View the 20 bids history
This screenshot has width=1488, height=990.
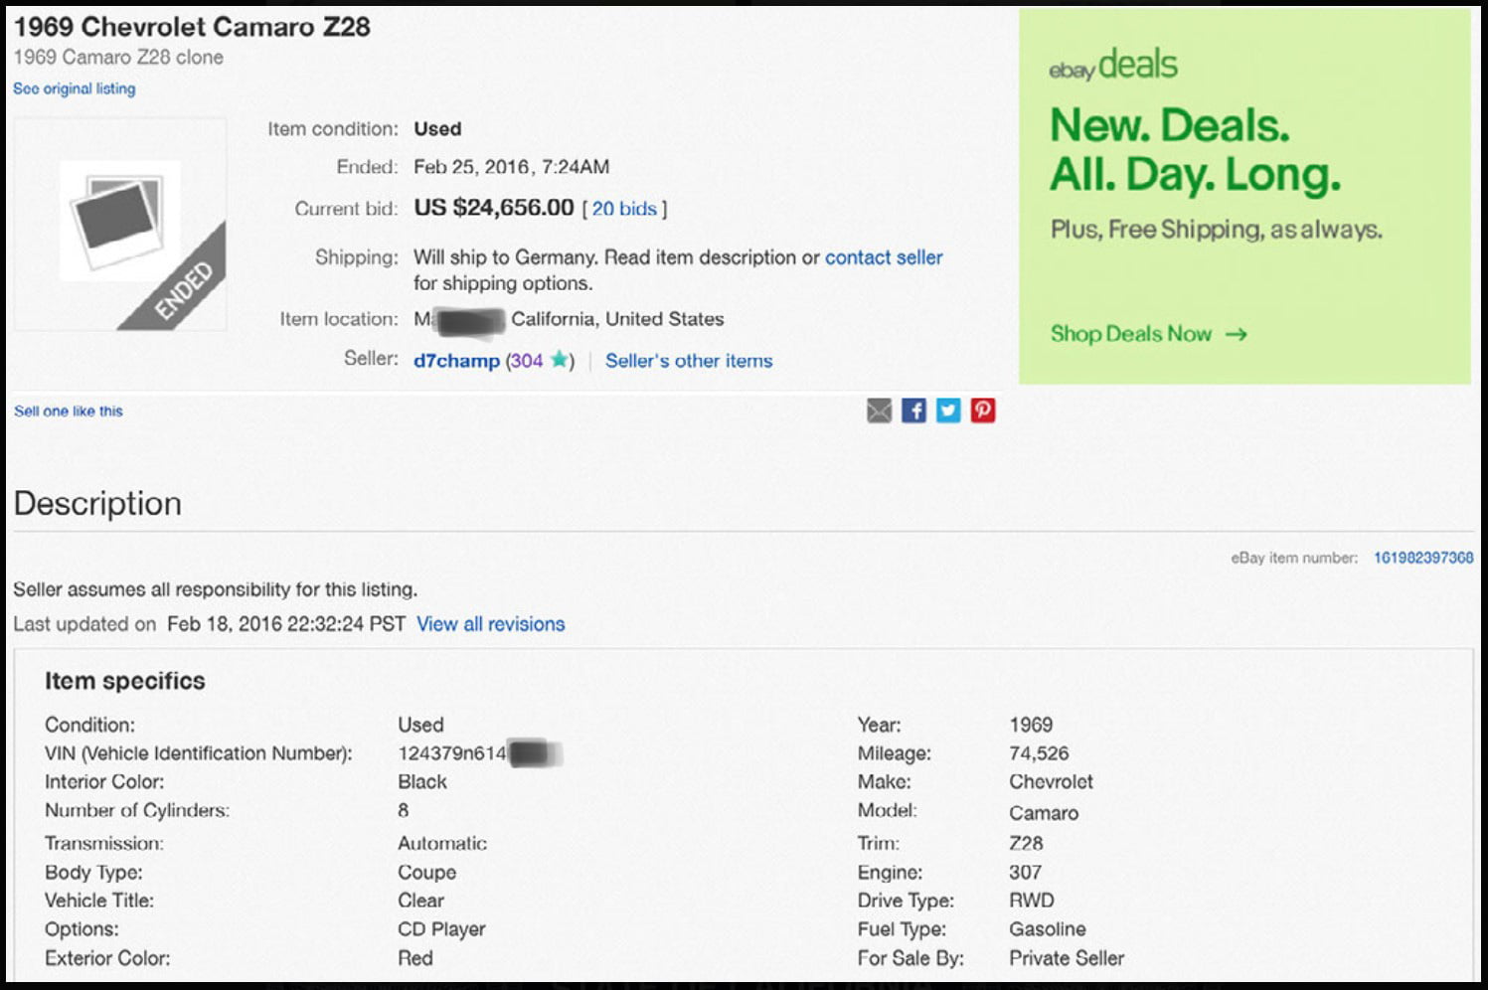[624, 209]
